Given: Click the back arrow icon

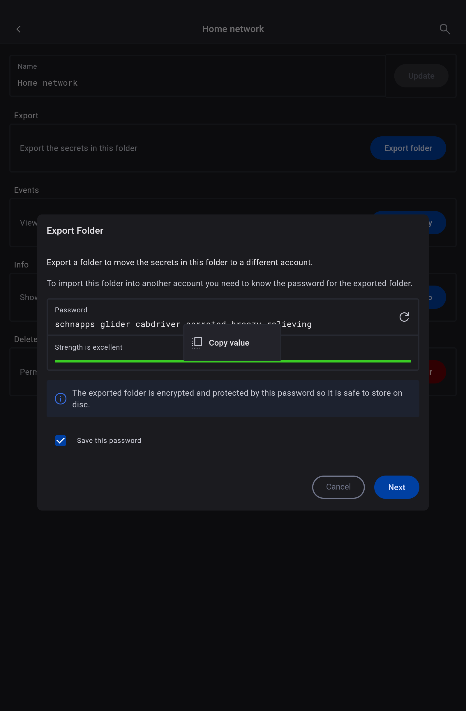Looking at the screenshot, I should click(x=19, y=29).
